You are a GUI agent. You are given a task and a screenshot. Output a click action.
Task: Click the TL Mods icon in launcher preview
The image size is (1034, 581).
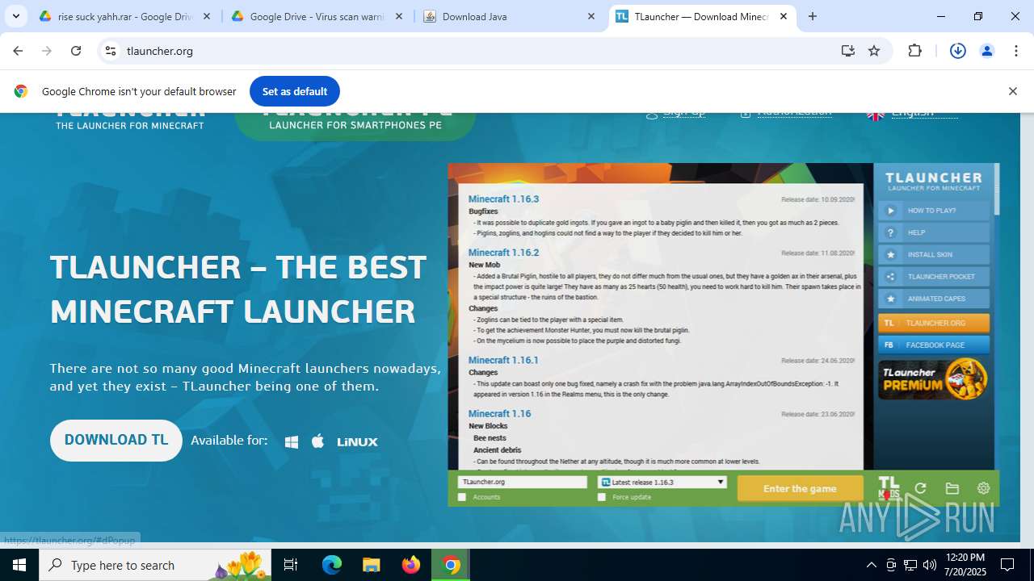point(889,487)
